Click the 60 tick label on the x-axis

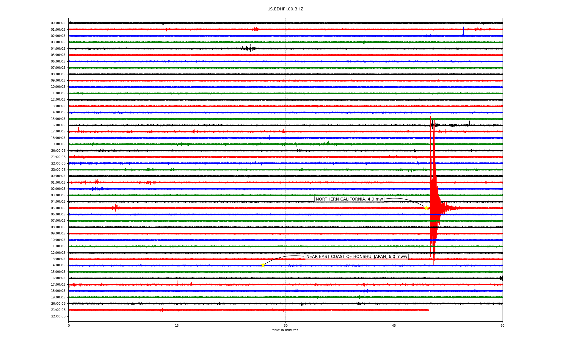point(502,325)
